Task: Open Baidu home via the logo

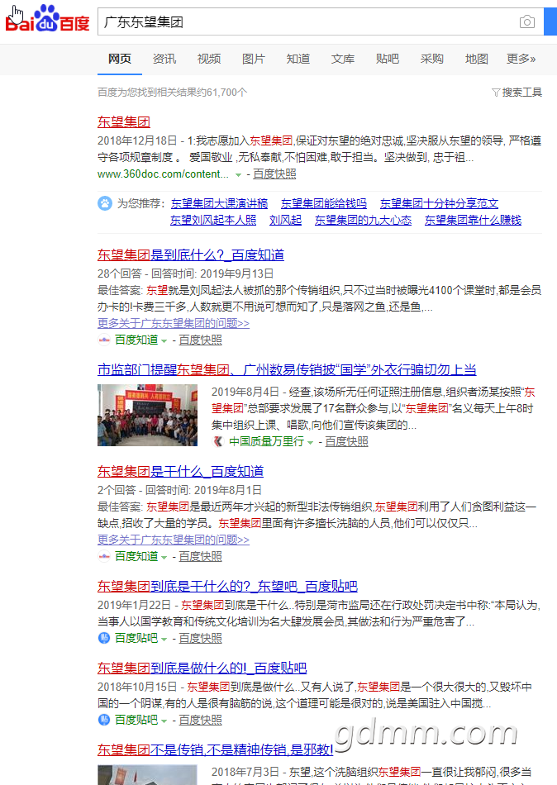Action: tap(47, 19)
